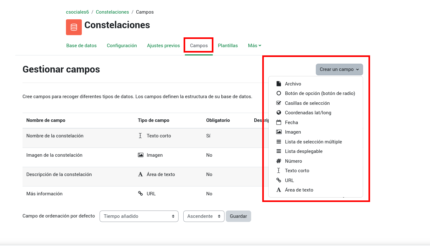Screen dimensions: 430x246
Task: Open the Constelaciones breadcrumb link
Action: (112, 12)
